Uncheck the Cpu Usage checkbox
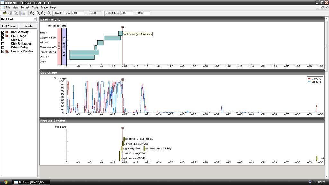329x185 pixels. coord(3,36)
